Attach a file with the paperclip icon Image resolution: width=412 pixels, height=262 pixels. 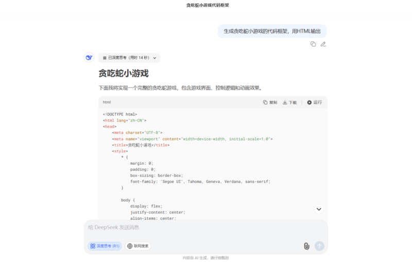[x=306, y=246]
